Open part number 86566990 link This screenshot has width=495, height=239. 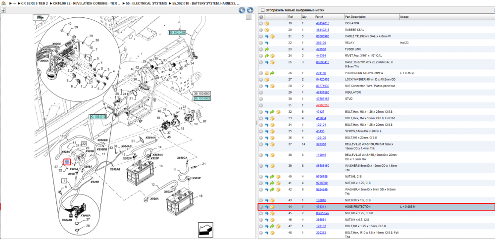tap(323, 36)
